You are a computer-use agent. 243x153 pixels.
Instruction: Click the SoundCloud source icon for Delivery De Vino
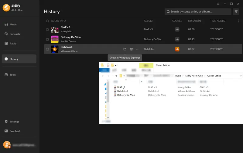177,39
